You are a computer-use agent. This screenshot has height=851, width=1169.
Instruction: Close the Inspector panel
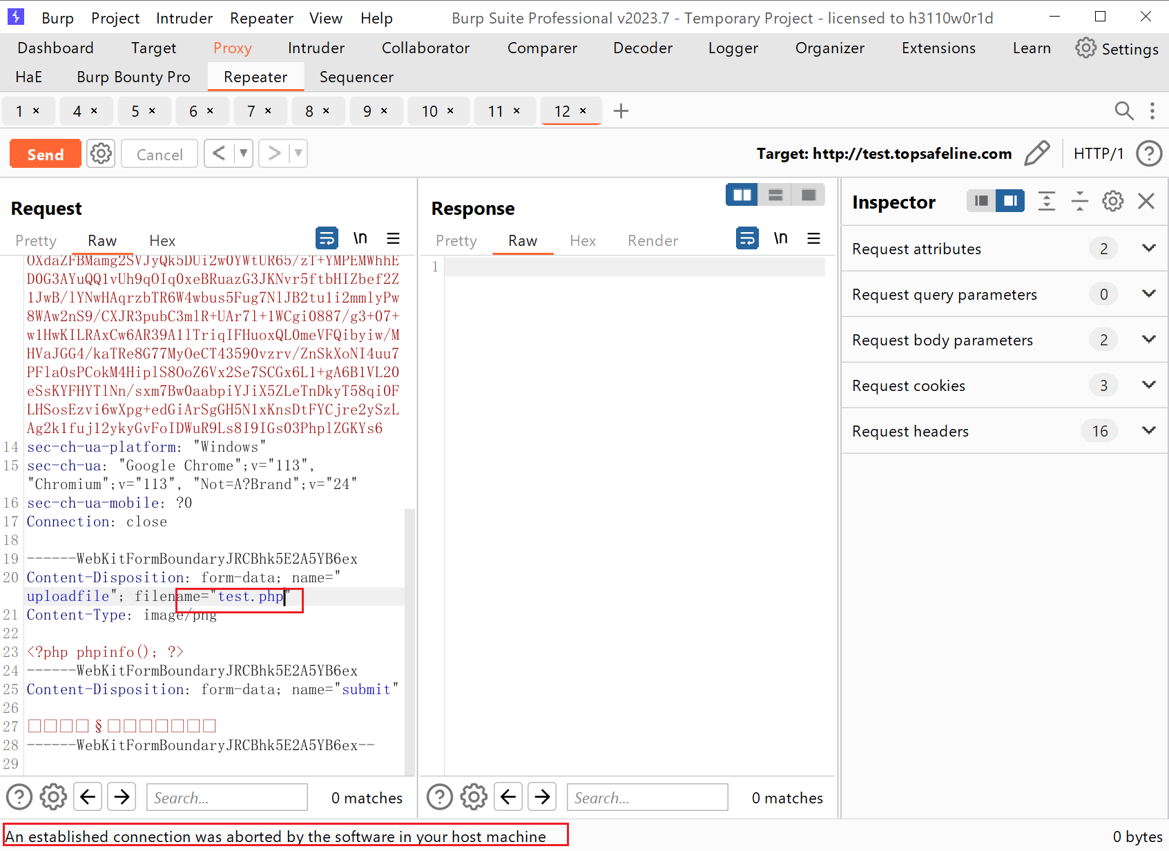(1146, 202)
